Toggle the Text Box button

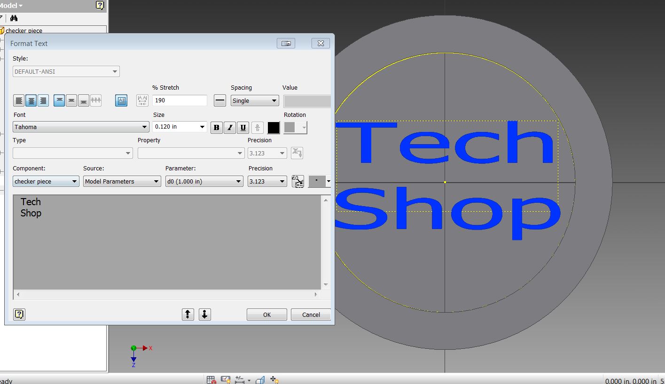coord(121,100)
